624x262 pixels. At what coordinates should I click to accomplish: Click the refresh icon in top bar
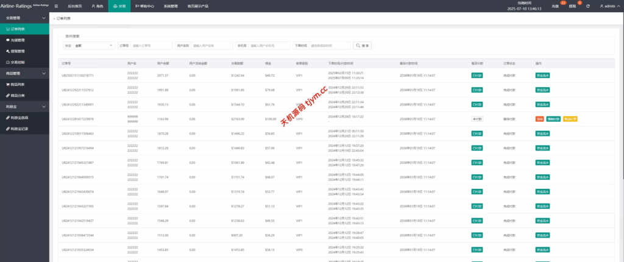tap(587, 6)
